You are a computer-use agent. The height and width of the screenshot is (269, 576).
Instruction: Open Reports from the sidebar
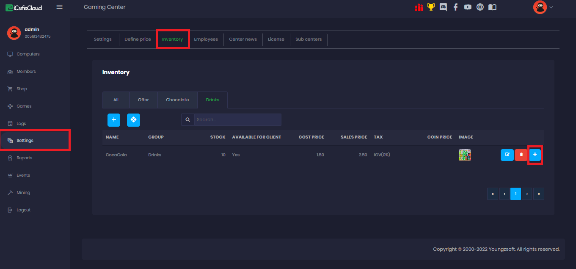click(x=24, y=158)
